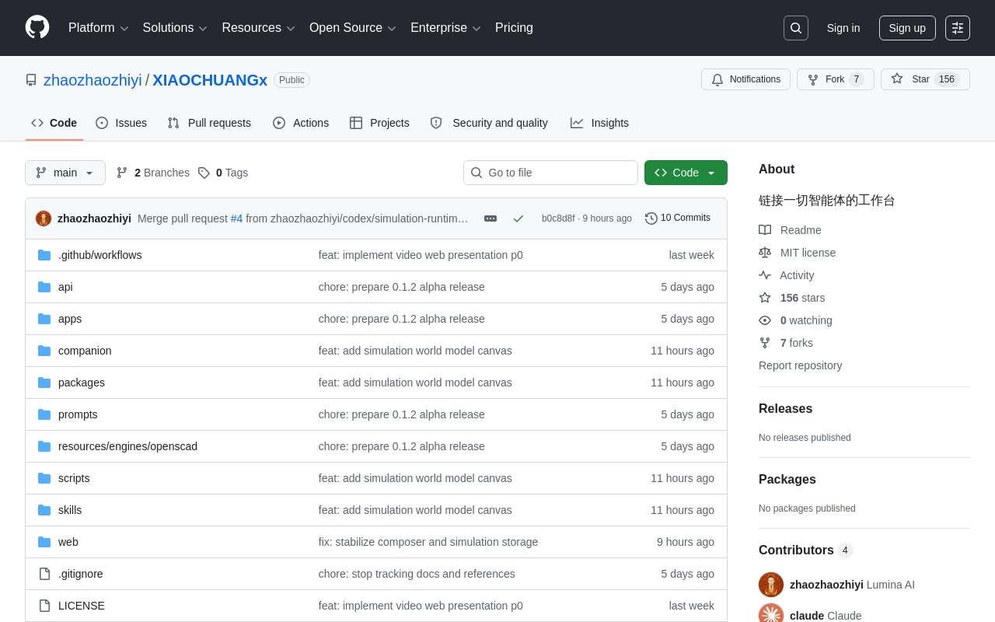Click the search magnifier icon in header
995x622 pixels.
coord(796,28)
